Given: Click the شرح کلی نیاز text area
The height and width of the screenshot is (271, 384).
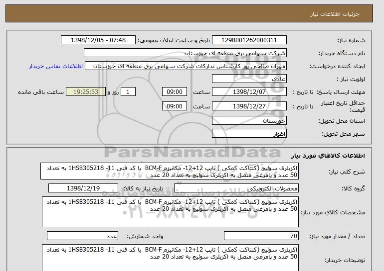Looking at the screenshot, I should [x=170, y=171].
